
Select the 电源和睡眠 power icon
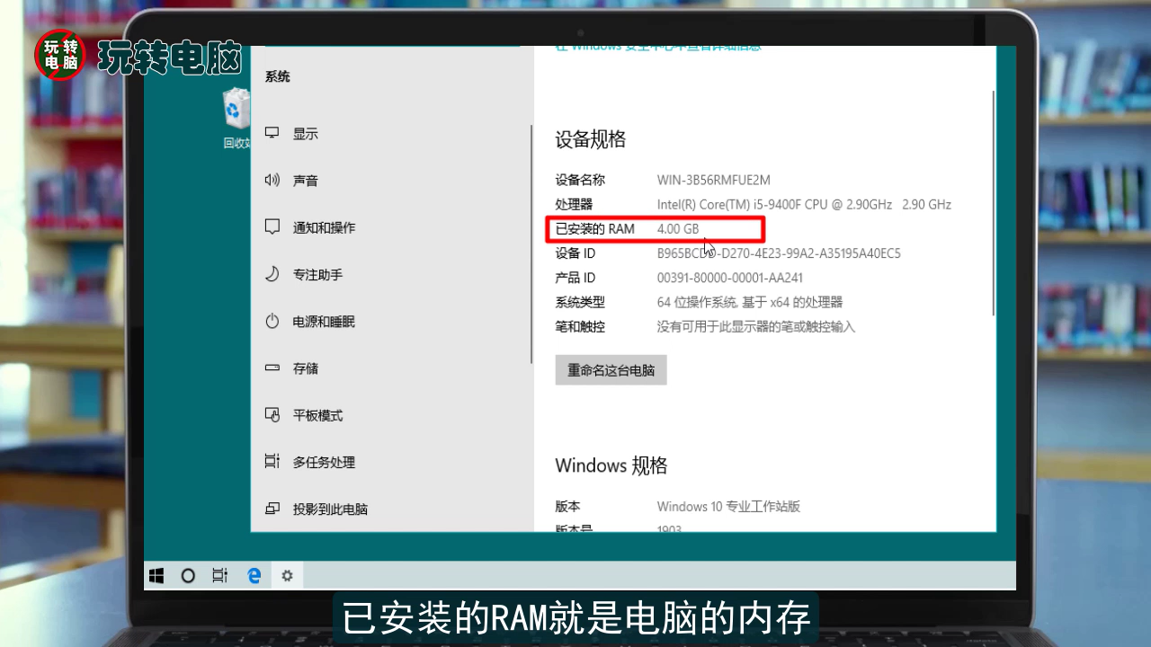[x=272, y=321]
